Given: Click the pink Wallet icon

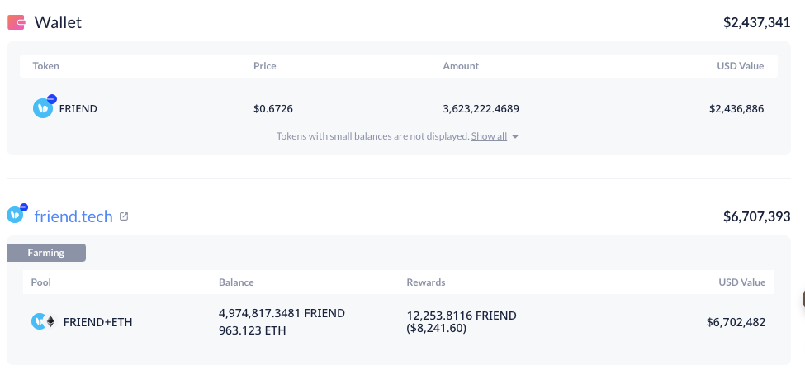Looking at the screenshot, I should click(17, 22).
